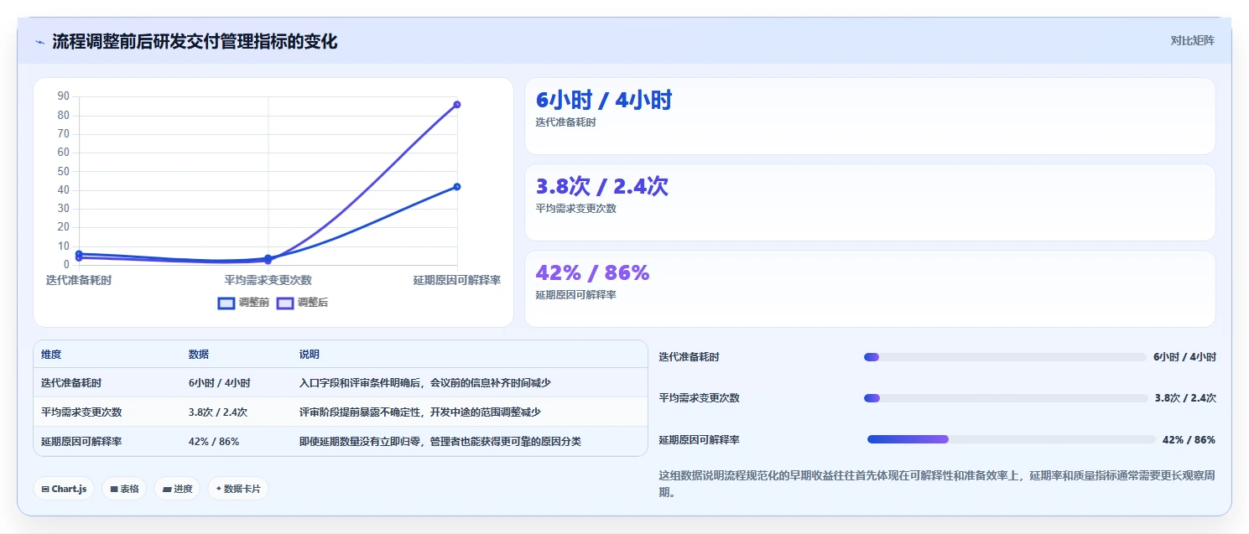Click the description starting 入口字段和评审条件
This screenshot has width=1249, height=534.
tap(425, 382)
